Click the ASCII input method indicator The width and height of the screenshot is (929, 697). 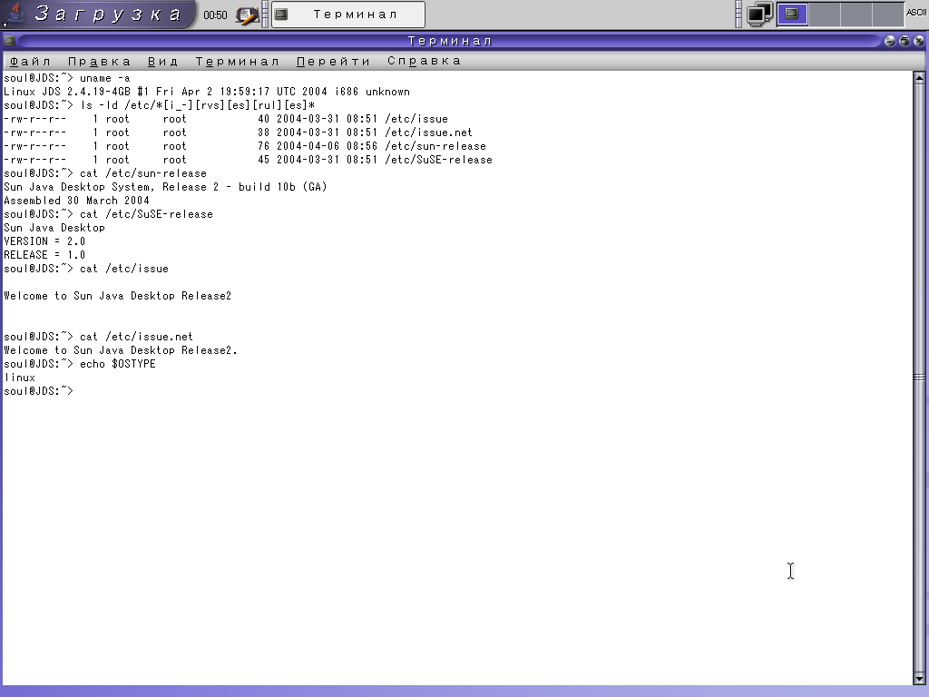point(916,13)
